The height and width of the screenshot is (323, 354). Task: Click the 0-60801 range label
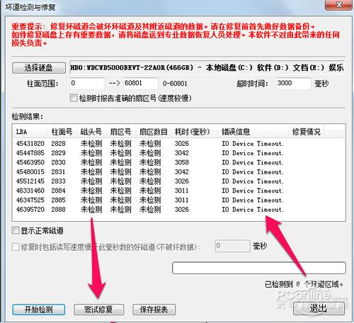click(x=175, y=84)
